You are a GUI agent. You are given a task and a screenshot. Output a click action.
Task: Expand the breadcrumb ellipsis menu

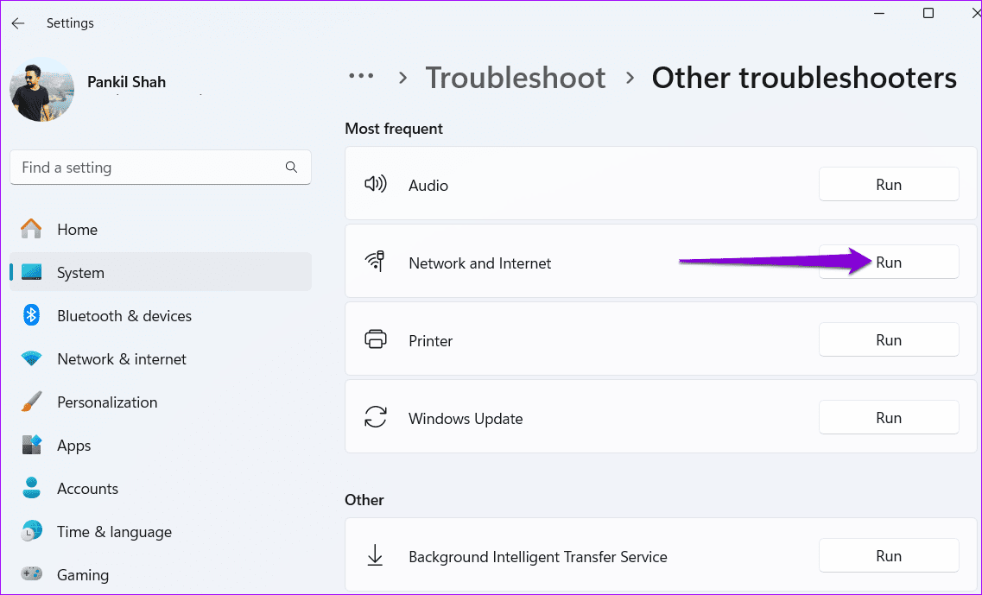361,76
